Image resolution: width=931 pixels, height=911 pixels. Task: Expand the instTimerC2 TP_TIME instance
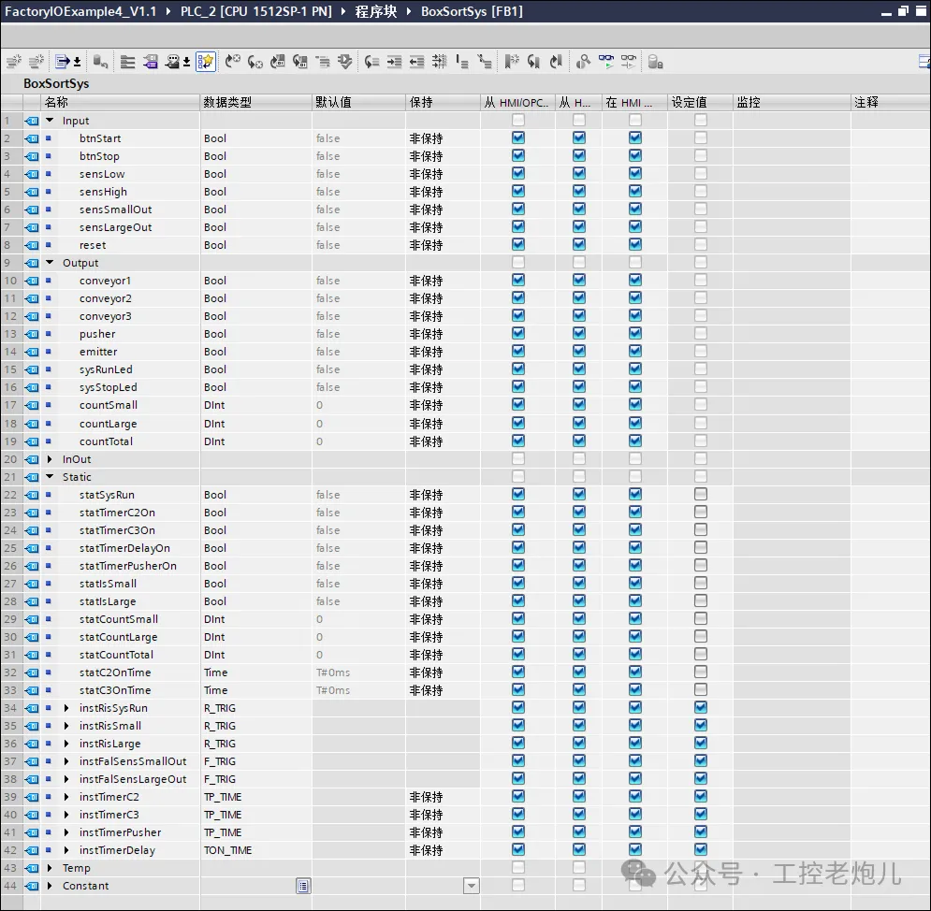tap(66, 797)
